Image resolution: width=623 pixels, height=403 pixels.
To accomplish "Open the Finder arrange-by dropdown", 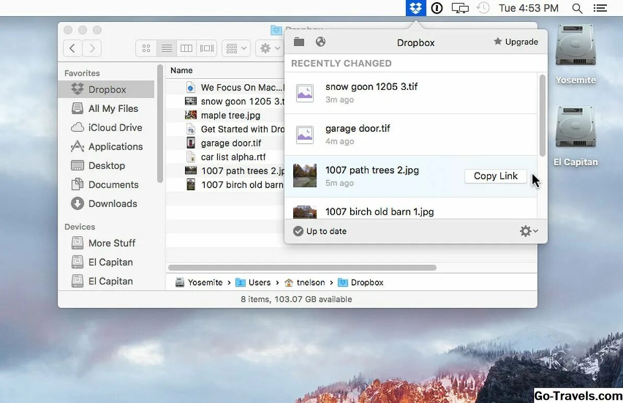I will click(x=236, y=49).
